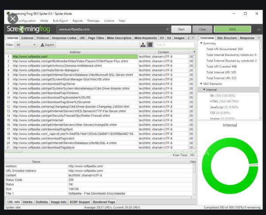This screenshot has height=215, width=266.
Task: Select the URL Info tab
Action: [x=14, y=202]
